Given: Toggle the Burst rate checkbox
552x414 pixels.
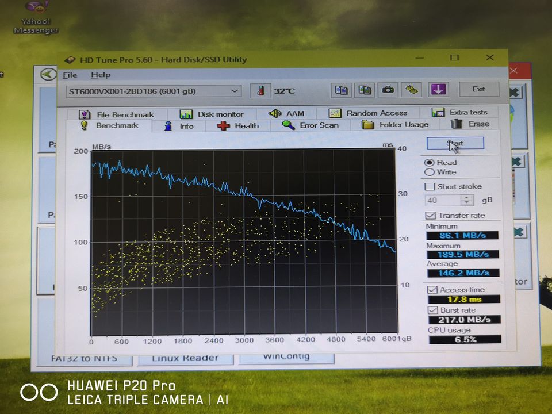Looking at the screenshot, I should pos(432,310).
